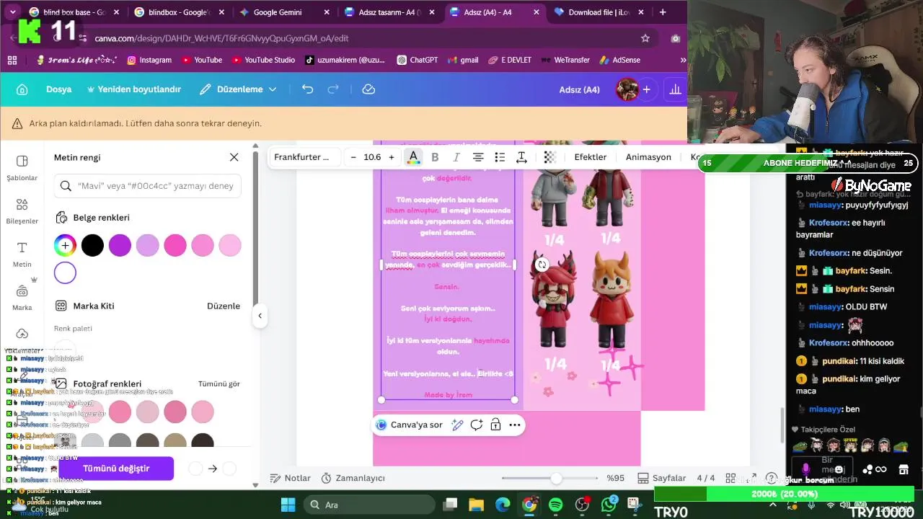The height and width of the screenshot is (519, 923).
Task: Open the Metin tool in sidebar
Action: [22, 255]
